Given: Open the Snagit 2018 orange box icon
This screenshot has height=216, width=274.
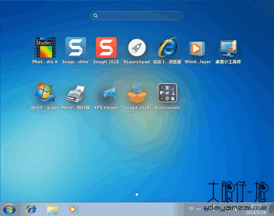Looking at the screenshot, I should tap(136, 93).
